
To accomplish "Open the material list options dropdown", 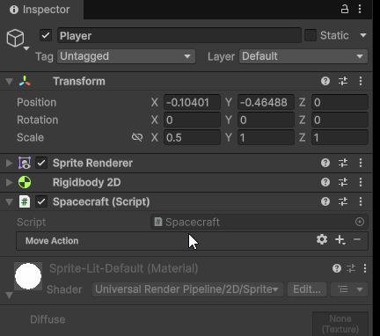I will [x=349, y=289].
